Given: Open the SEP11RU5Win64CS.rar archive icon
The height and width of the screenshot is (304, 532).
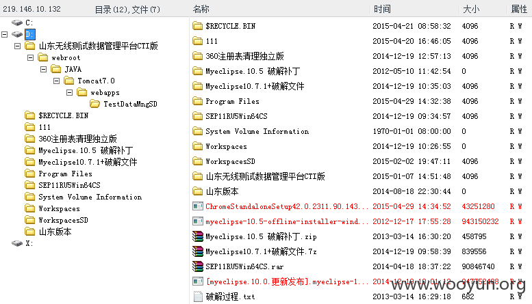Looking at the screenshot, I should coord(197,266).
